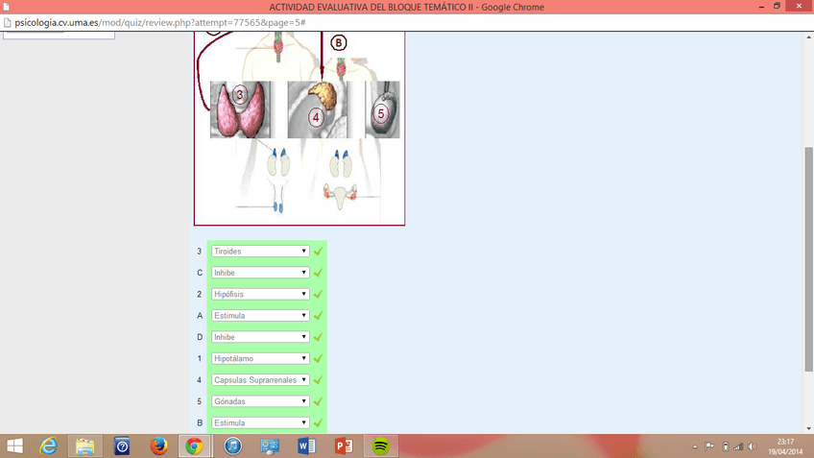Click the network signal tray icon
The width and height of the screenshot is (814, 458).
738,446
